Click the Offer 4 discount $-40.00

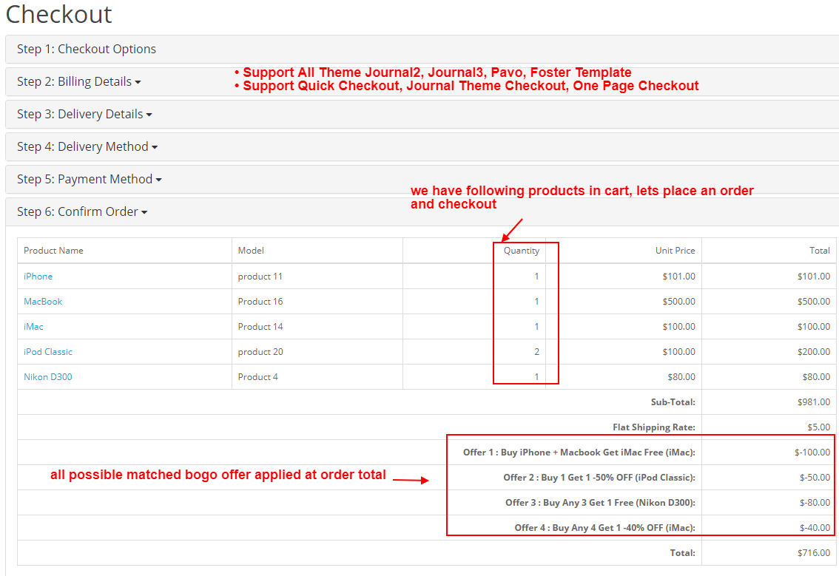815,528
